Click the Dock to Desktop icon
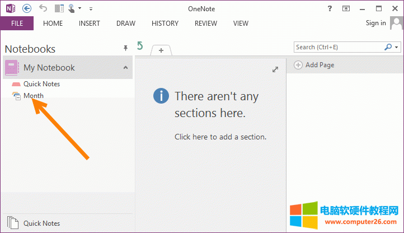The image size is (404, 233). tap(60, 8)
